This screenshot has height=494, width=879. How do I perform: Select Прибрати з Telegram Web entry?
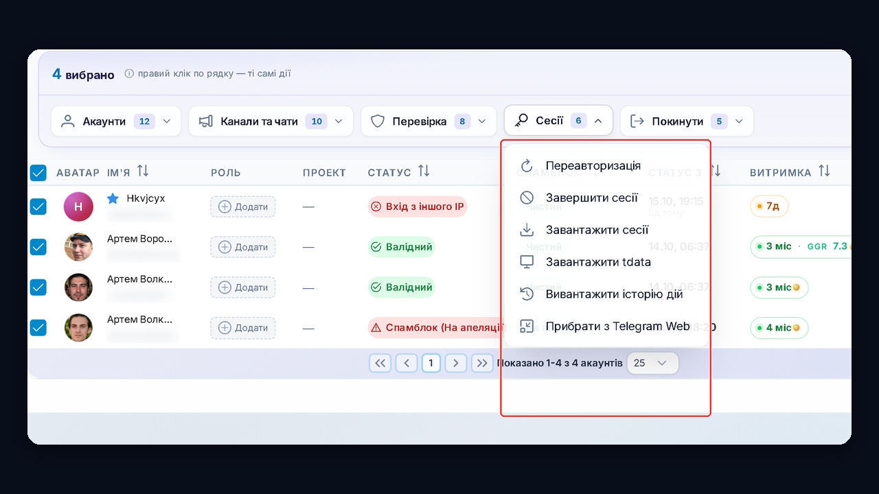607,327
